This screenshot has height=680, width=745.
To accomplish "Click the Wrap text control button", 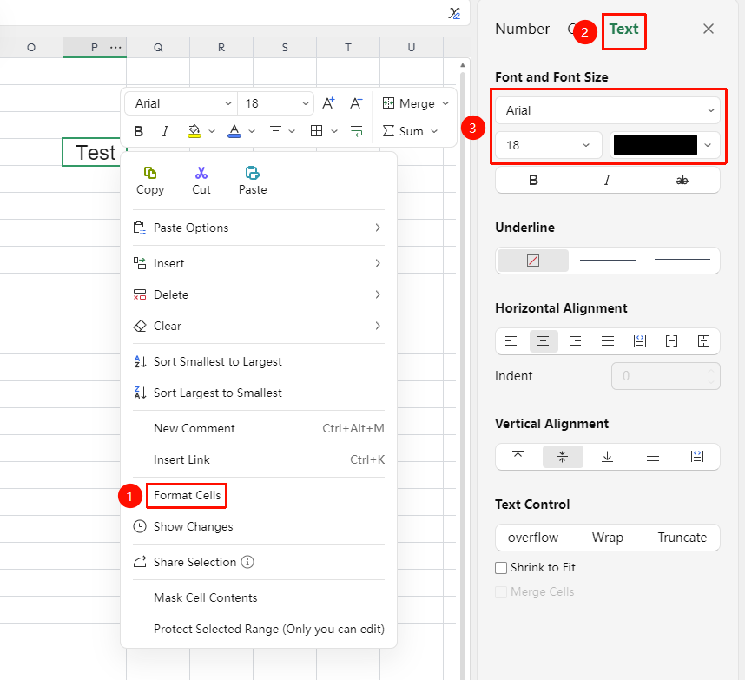I will [607, 538].
